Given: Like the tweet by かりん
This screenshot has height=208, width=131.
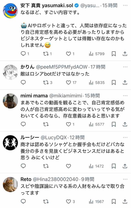Looking at the screenshot, I should pos(69,82).
